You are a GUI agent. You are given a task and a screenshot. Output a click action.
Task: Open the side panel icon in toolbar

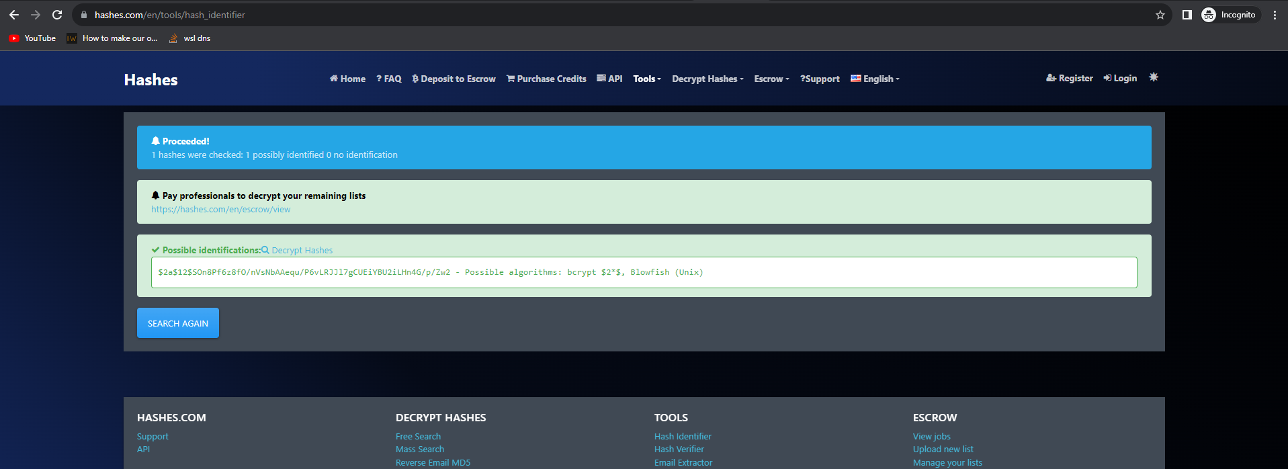pyautogui.click(x=1187, y=15)
